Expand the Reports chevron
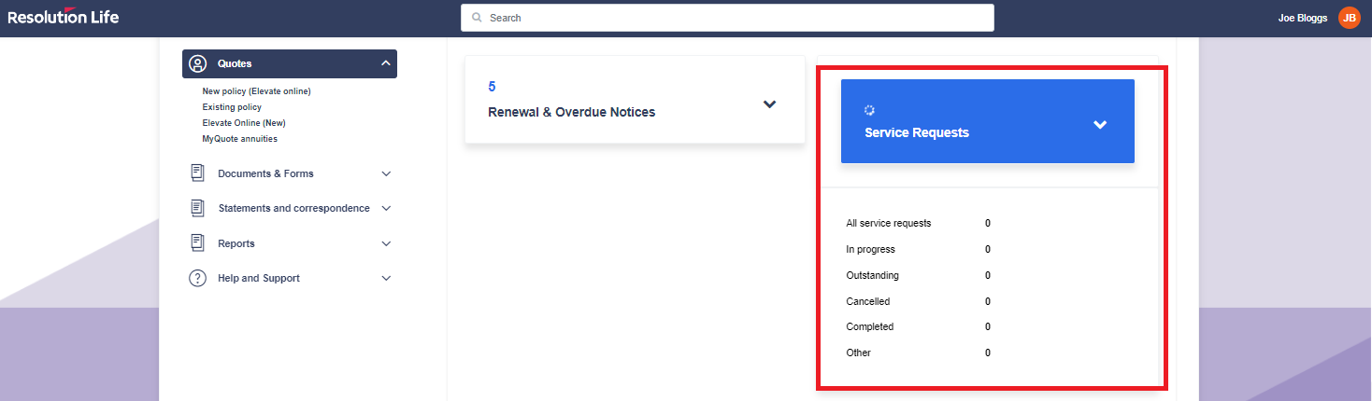Screen dimensions: 1372x401 386,243
